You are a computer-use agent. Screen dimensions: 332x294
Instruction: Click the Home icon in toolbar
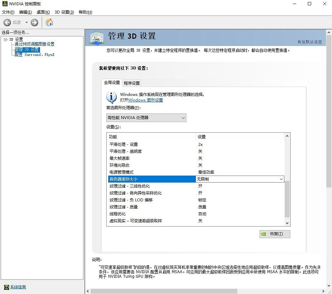[x=49, y=22]
